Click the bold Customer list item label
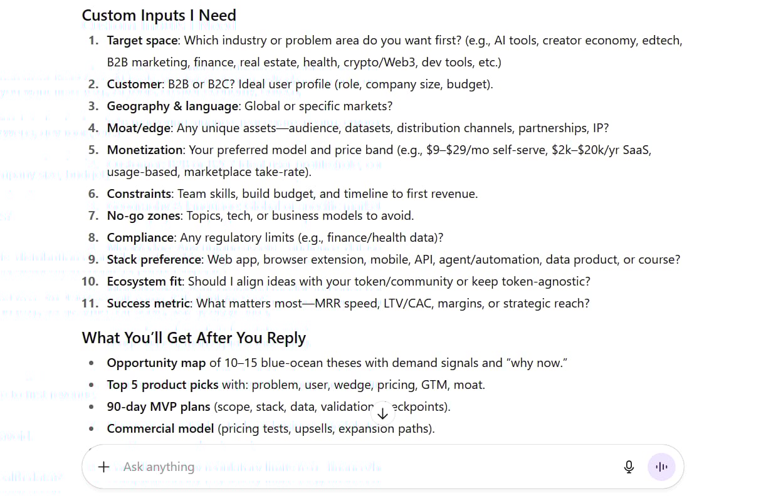Viewport: 761px width, 496px height. 134,85
